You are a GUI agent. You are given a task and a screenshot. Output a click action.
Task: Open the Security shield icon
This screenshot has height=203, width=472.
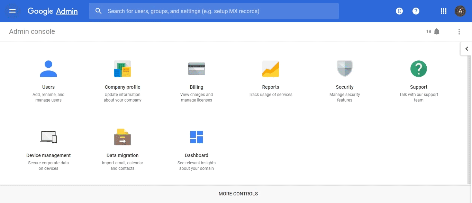tap(345, 69)
